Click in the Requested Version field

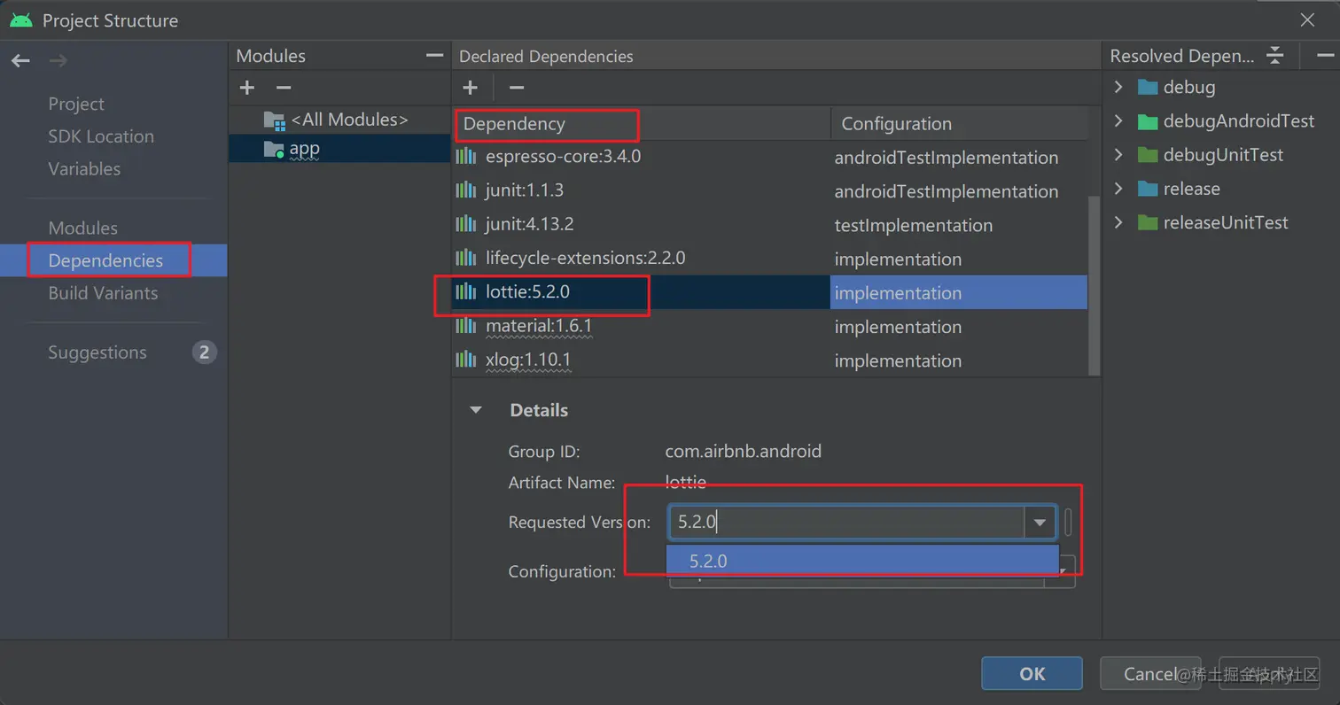pos(846,523)
